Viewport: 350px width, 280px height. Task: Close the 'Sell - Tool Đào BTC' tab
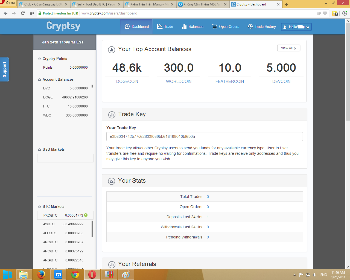point(119,4)
